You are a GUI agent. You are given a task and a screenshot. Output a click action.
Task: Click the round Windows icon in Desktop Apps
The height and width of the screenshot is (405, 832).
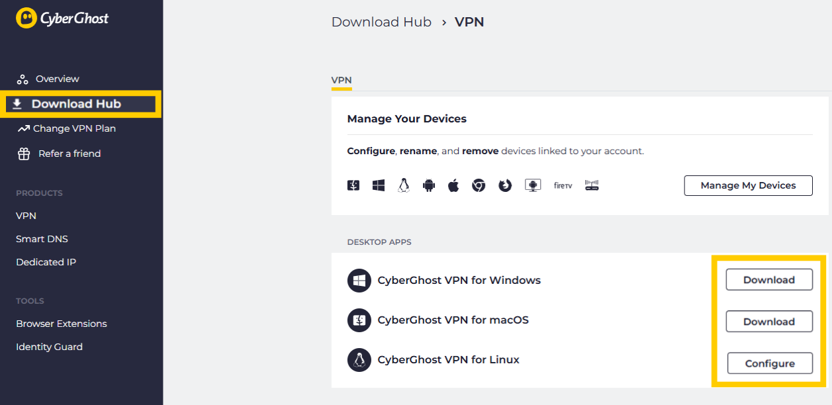tap(359, 281)
